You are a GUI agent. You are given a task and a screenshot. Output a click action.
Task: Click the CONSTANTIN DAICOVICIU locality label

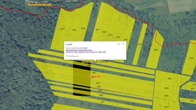[x=40, y=5]
